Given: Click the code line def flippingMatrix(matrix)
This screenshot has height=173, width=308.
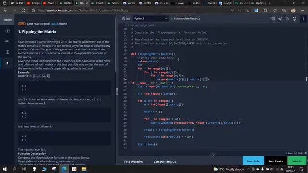Looking at the screenshot, I should 153,54.
